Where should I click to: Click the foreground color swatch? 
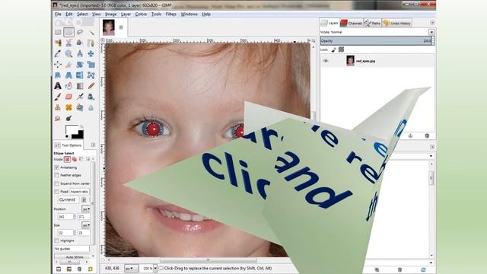click(72, 130)
